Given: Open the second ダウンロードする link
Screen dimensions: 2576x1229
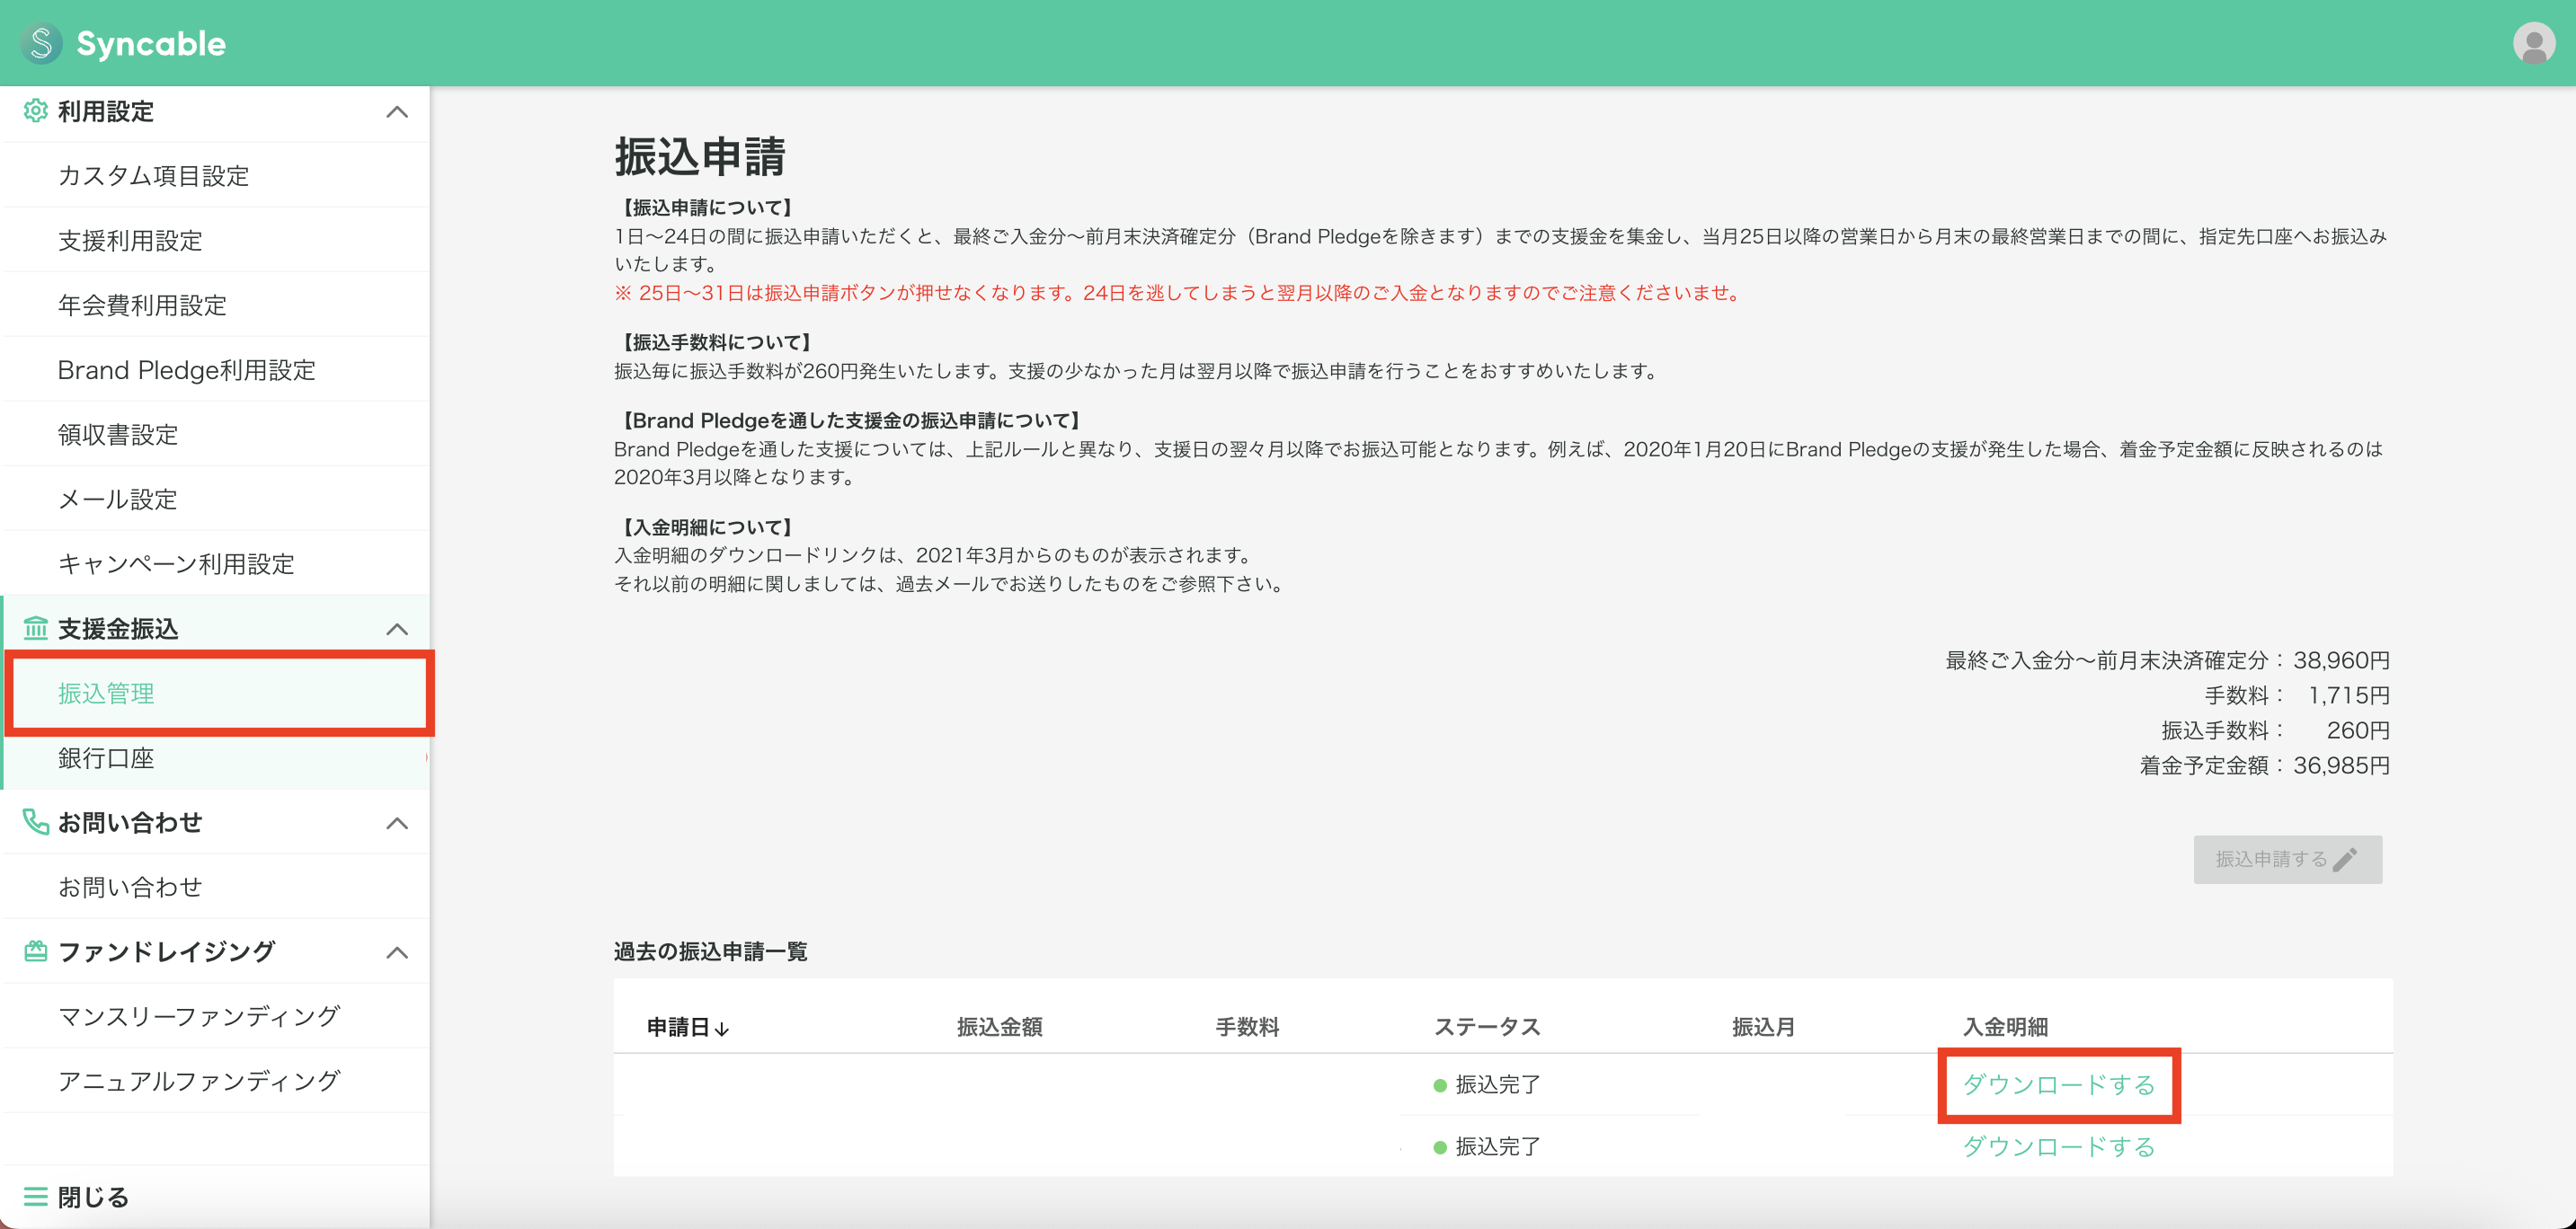Looking at the screenshot, I should point(2058,1146).
